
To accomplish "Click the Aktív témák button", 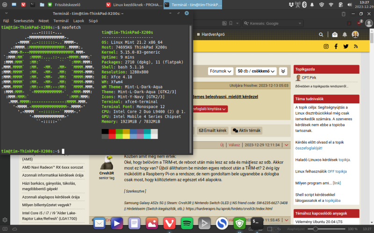I will (x=246, y=130).
